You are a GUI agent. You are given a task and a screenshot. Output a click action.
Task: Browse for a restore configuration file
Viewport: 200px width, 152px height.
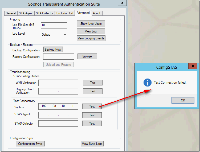pyautogui.click(x=87, y=56)
